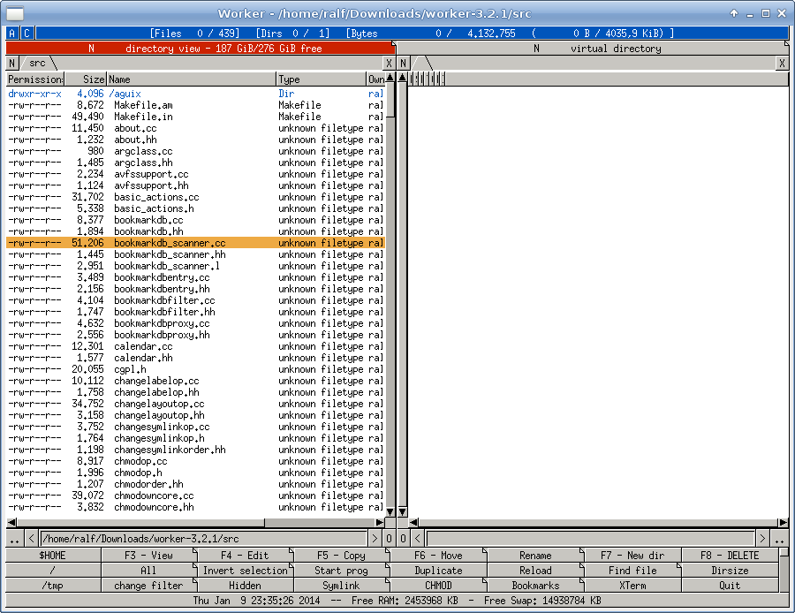
Task: Go to parent directory in left panel
Action: (14, 539)
